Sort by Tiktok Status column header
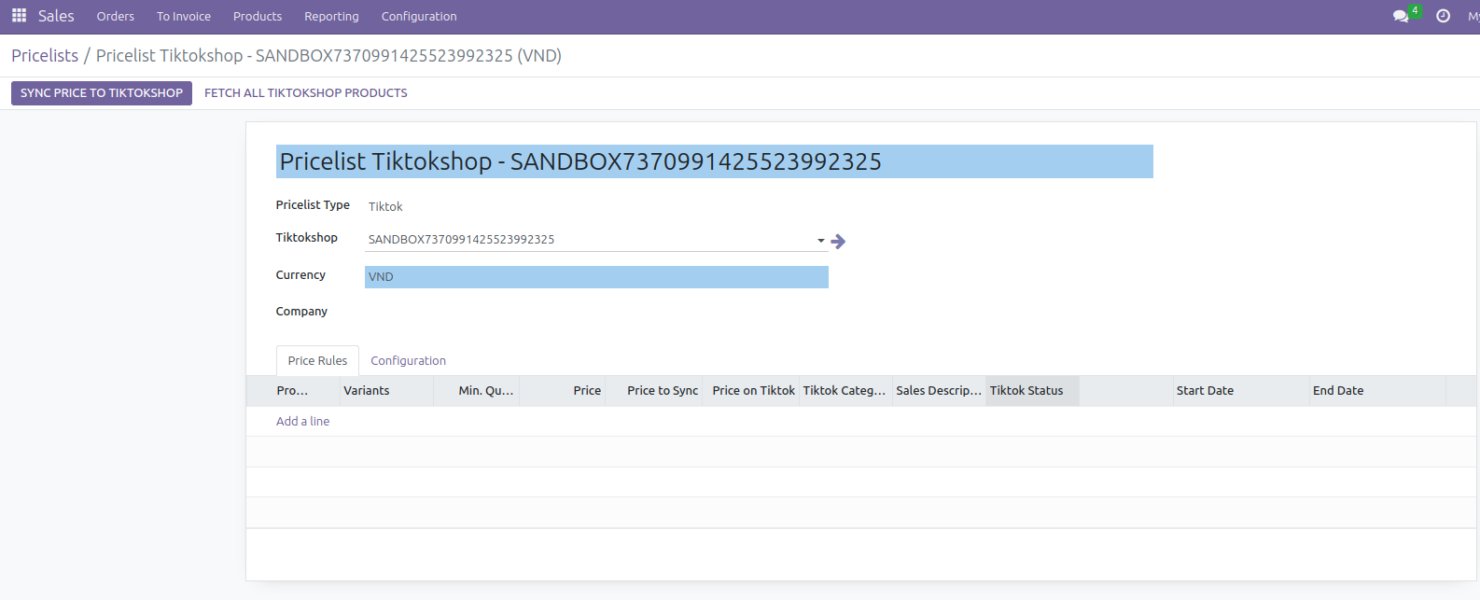 click(1026, 390)
